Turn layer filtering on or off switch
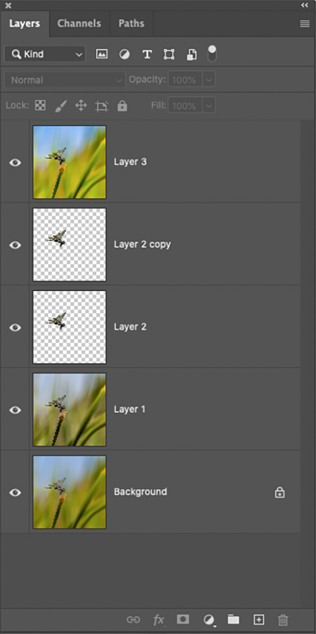 click(x=212, y=53)
